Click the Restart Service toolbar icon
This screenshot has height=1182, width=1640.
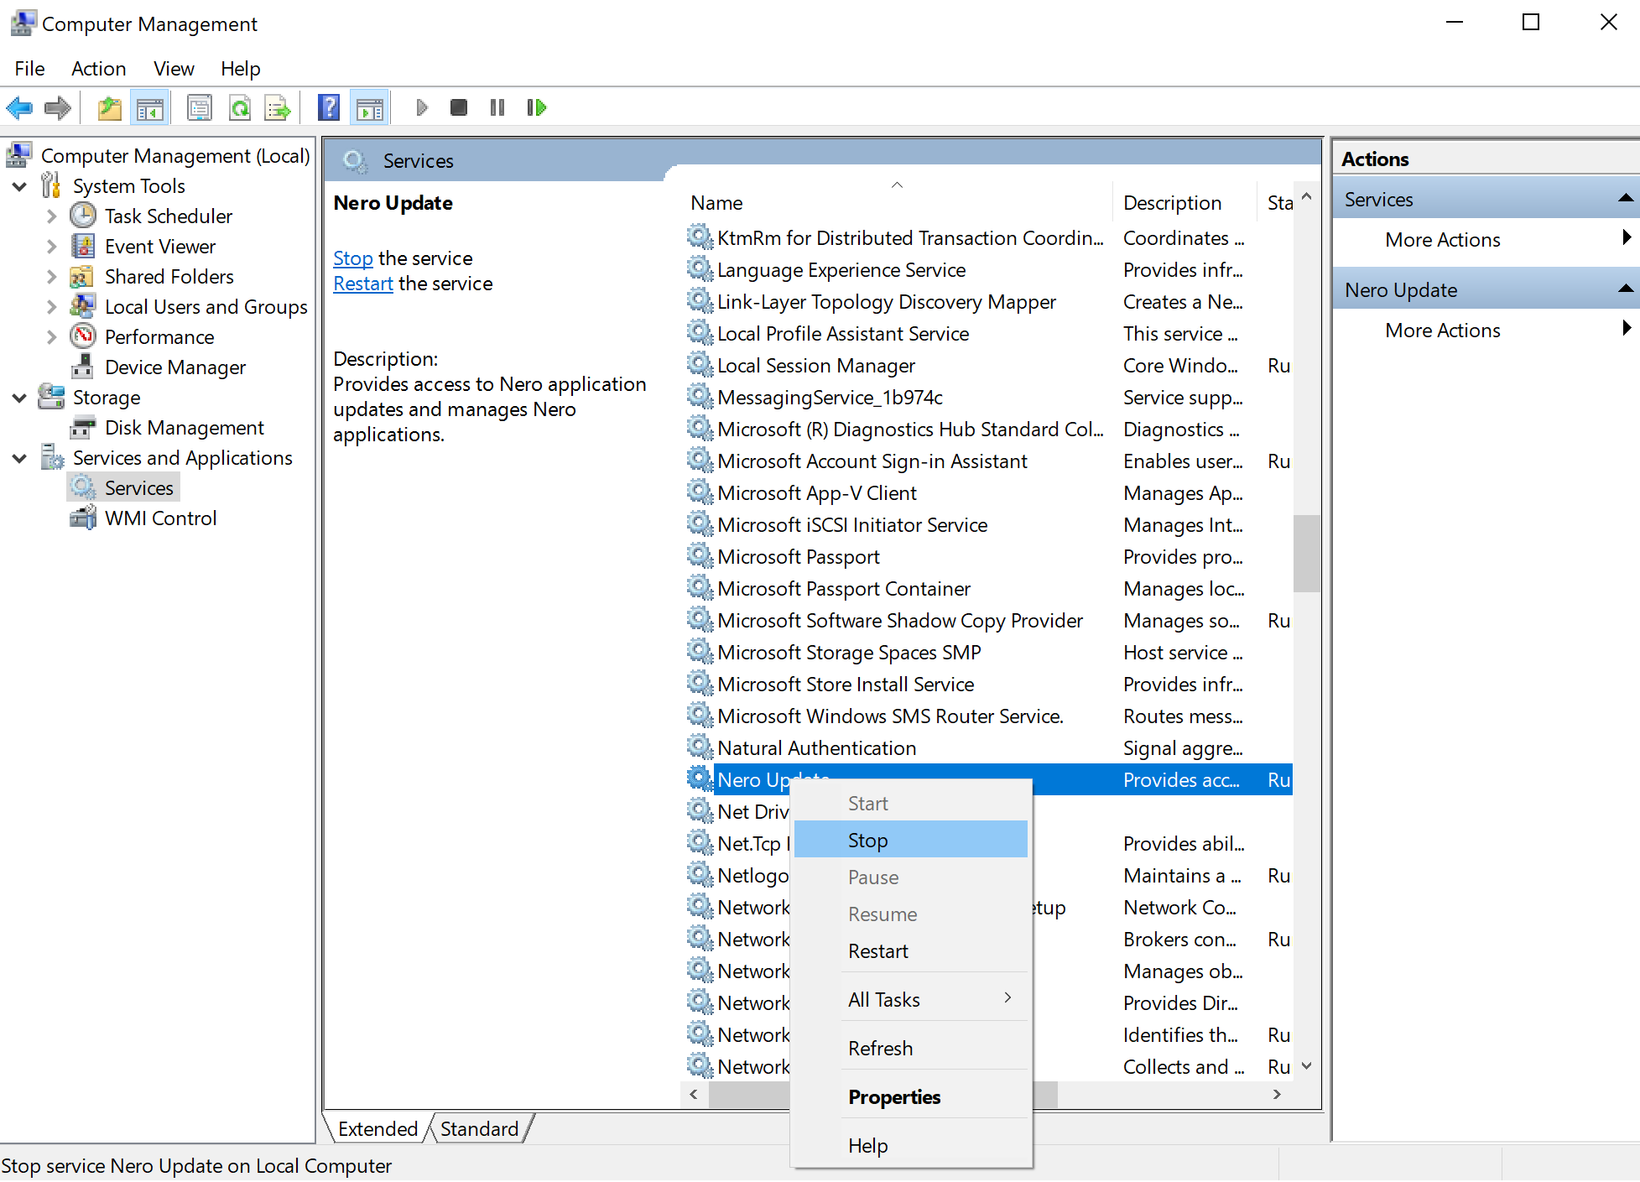point(537,107)
